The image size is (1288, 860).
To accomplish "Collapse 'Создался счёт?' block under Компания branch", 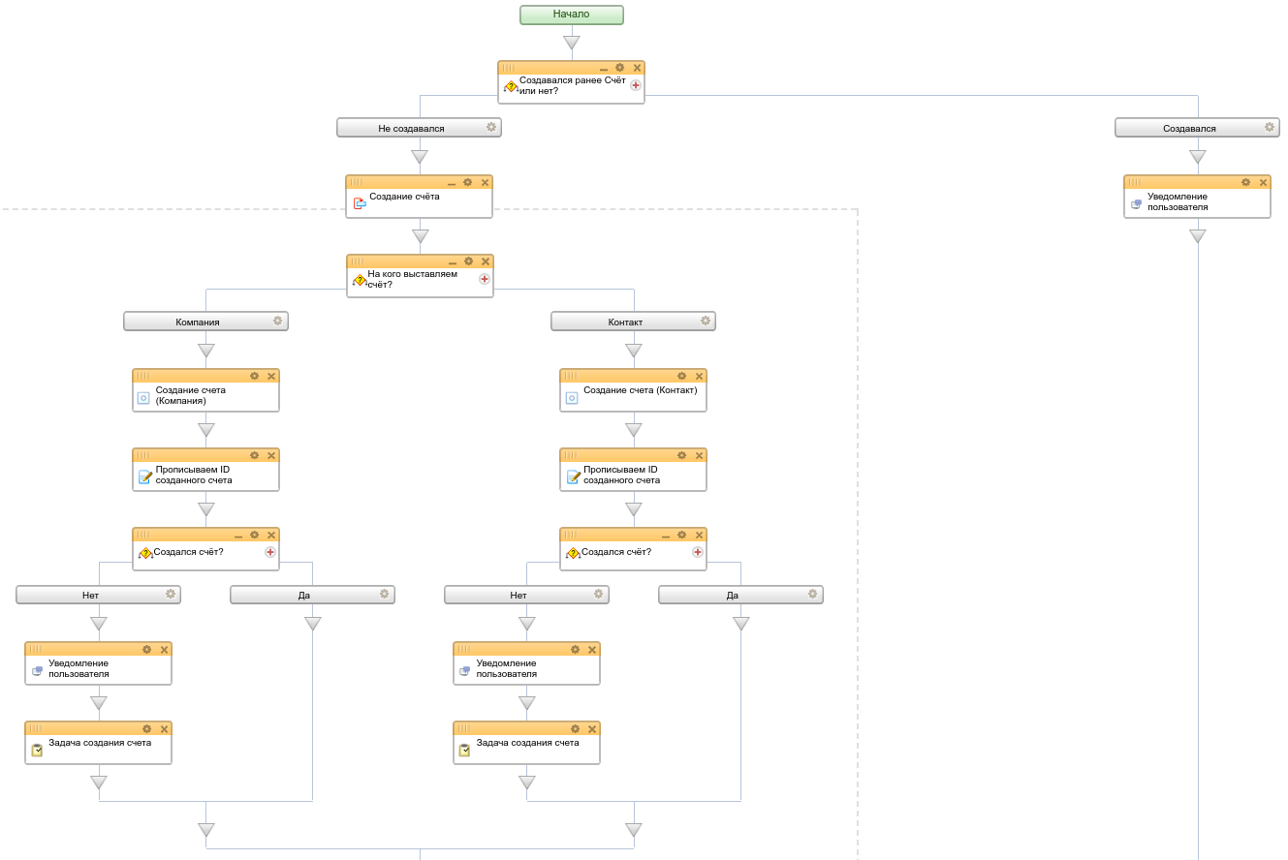I will tap(238, 536).
